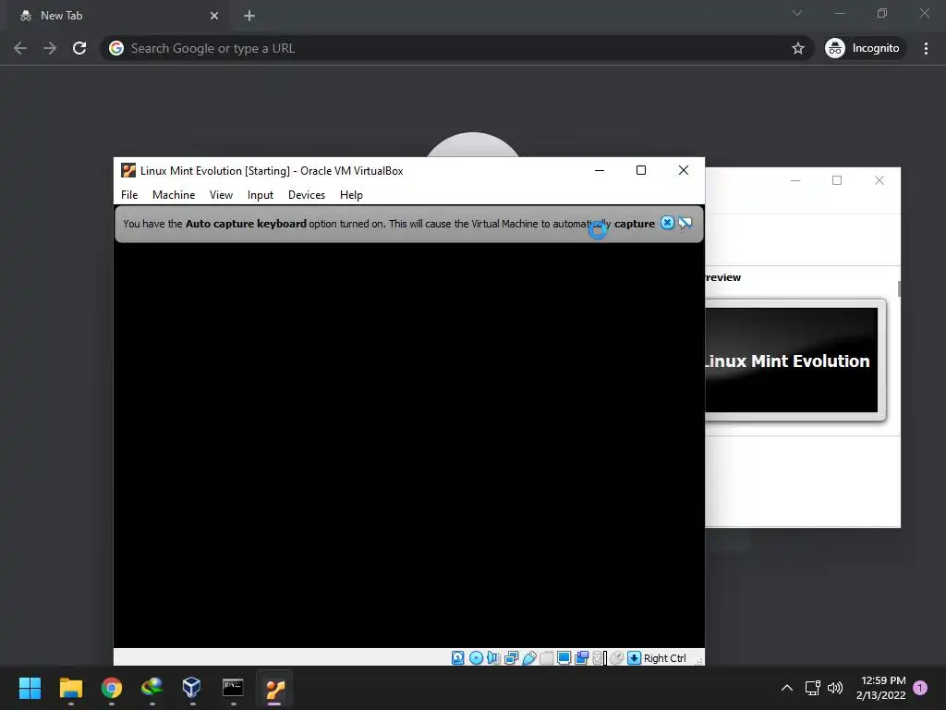The height and width of the screenshot is (710, 946).
Task: Open the Input menu
Action: tap(260, 195)
